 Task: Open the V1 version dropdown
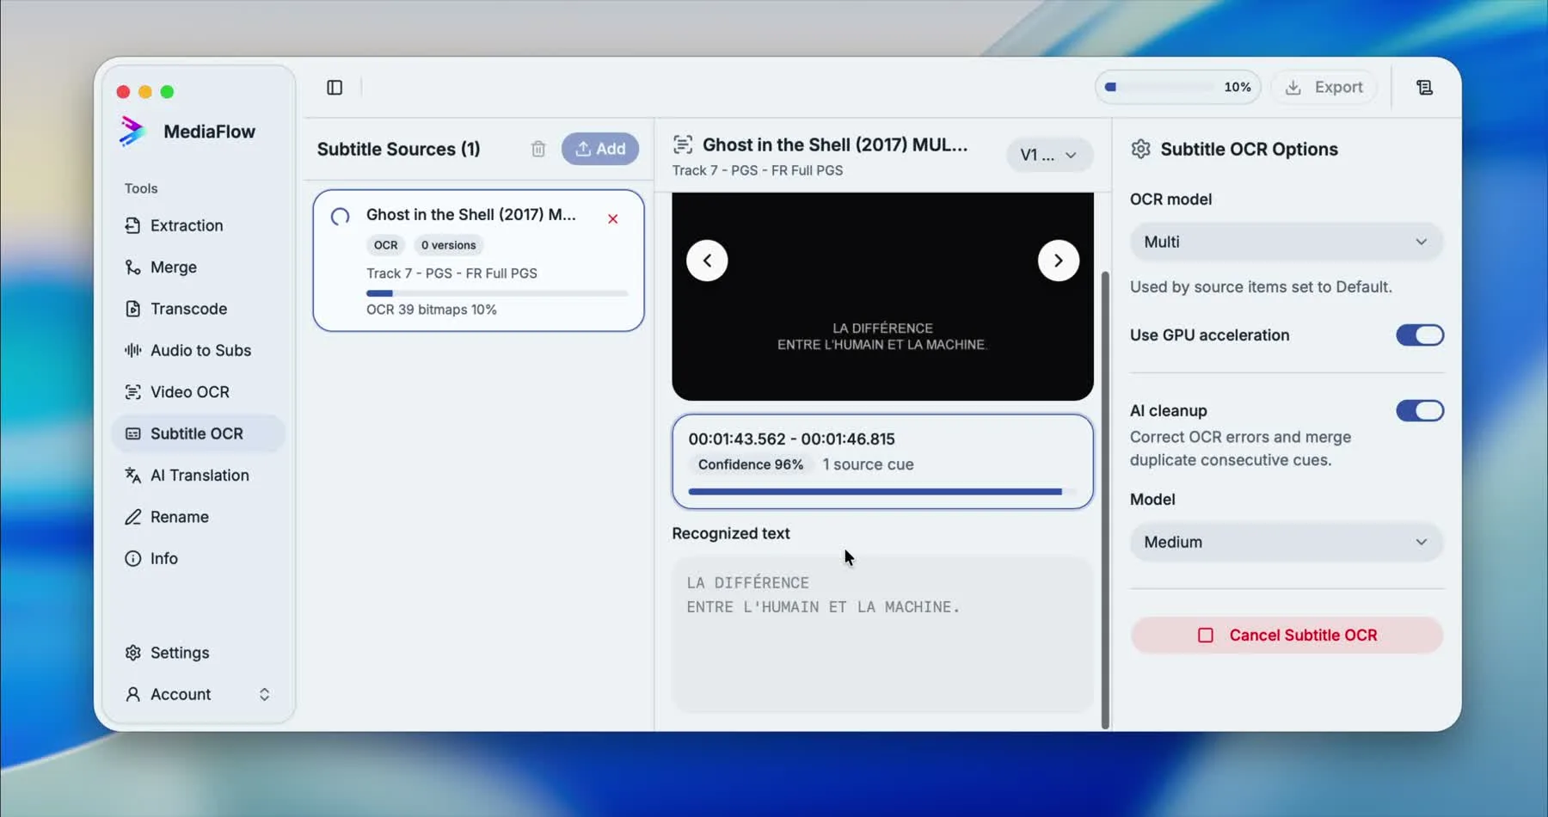(x=1049, y=156)
